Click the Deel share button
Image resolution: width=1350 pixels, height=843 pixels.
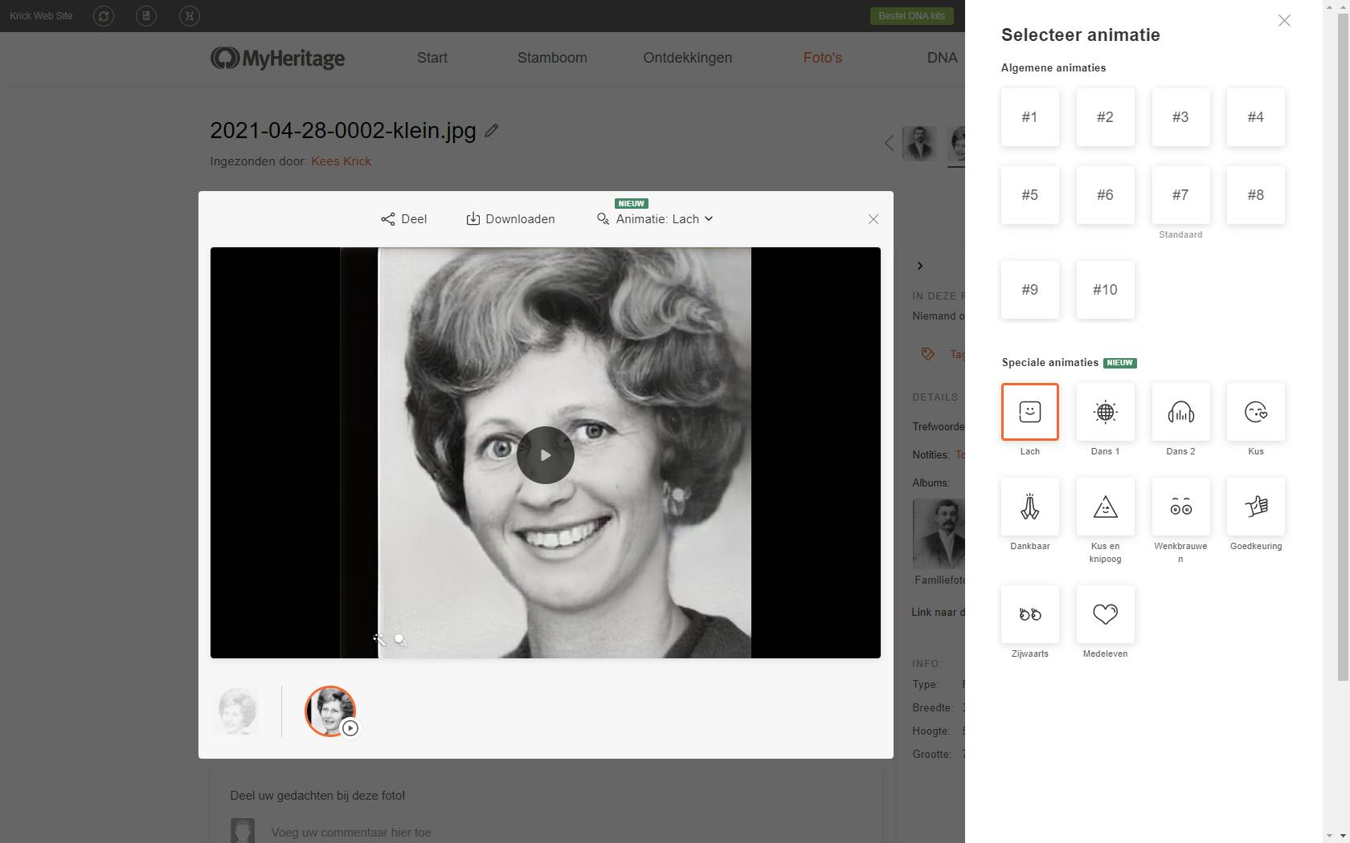point(404,219)
